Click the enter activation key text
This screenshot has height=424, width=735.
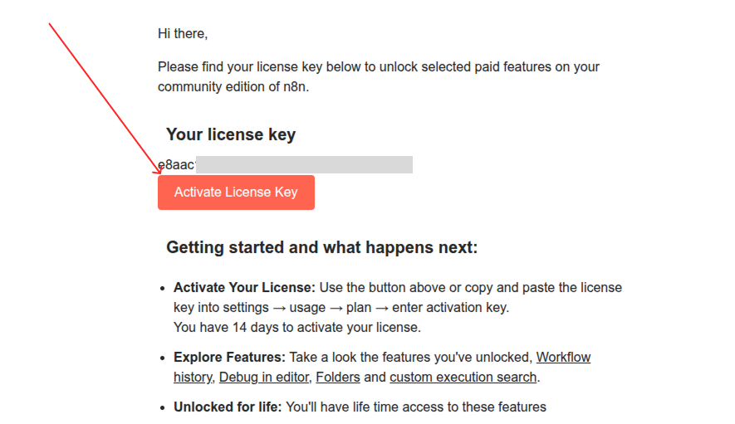tap(450, 307)
